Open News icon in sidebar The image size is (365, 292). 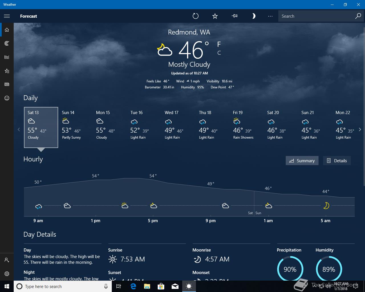tap(7, 84)
